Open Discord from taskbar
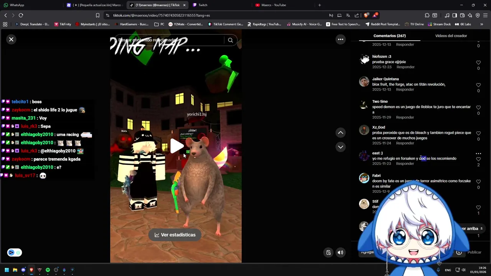The image size is (491, 276). pos(23,270)
